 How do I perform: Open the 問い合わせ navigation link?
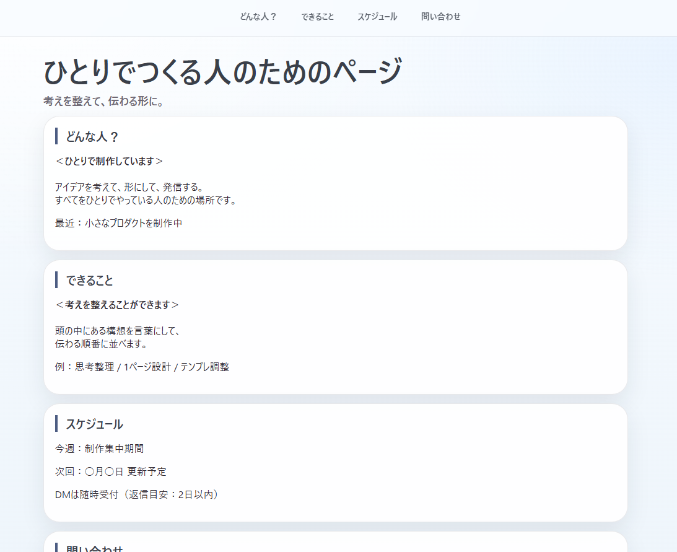pyautogui.click(x=440, y=17)
